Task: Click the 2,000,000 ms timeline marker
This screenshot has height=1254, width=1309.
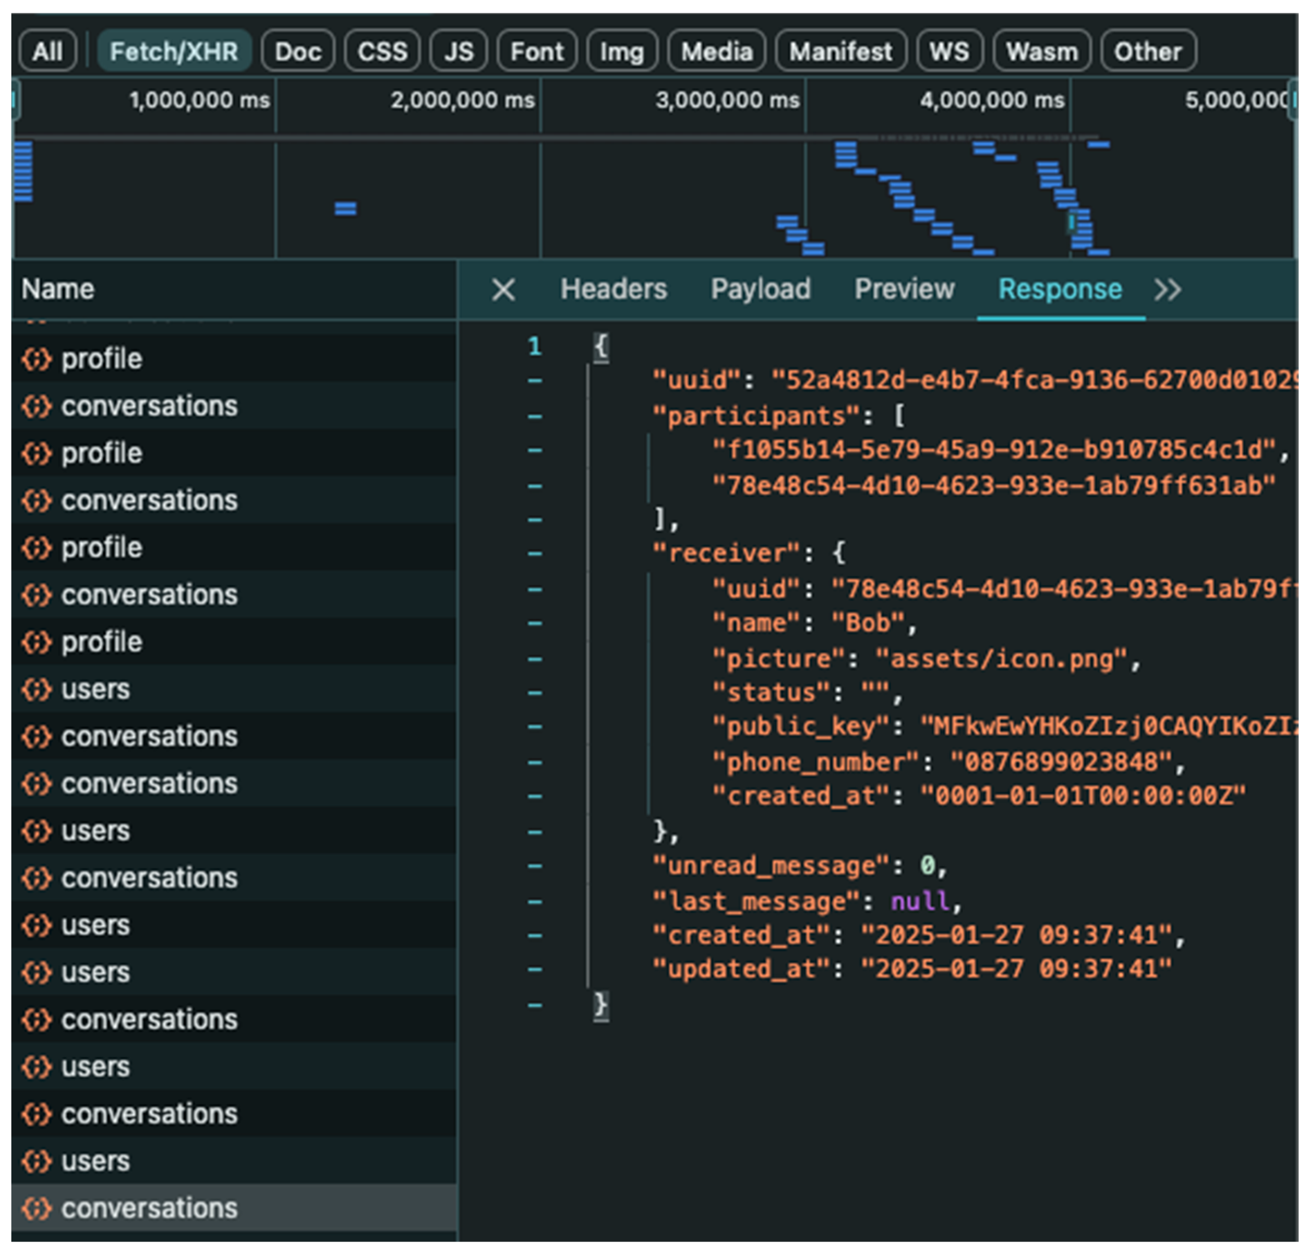Action: 462,101
